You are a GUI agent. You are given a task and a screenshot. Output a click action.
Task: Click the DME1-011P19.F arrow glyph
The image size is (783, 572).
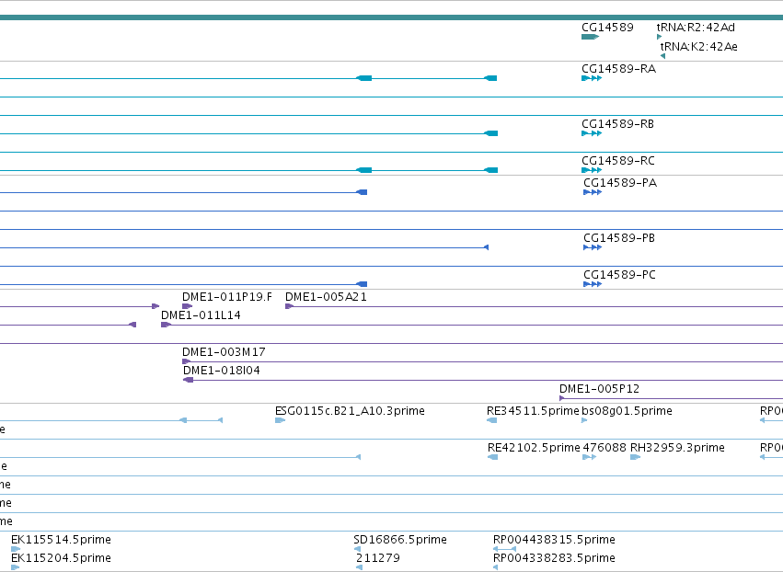(188, 306)
